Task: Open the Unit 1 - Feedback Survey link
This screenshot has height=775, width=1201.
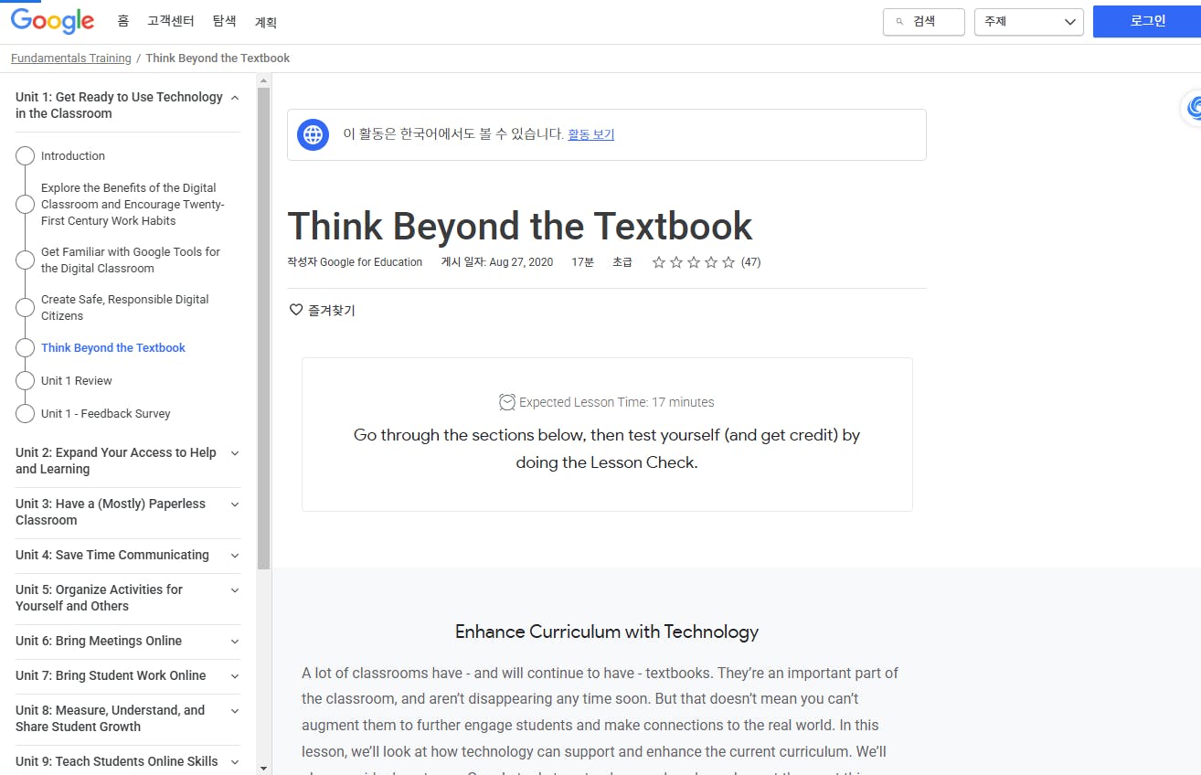Action: pos(106,414)
